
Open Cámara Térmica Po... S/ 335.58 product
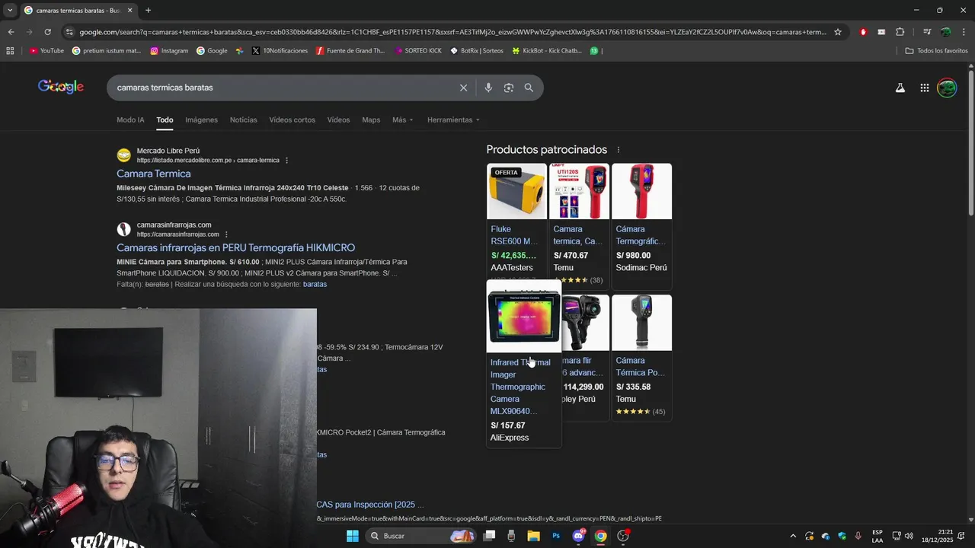coord(641,358)
